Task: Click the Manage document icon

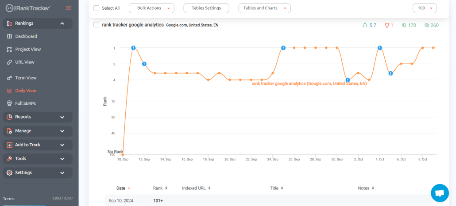Action: pyautogui.click(x=9, y=131)
